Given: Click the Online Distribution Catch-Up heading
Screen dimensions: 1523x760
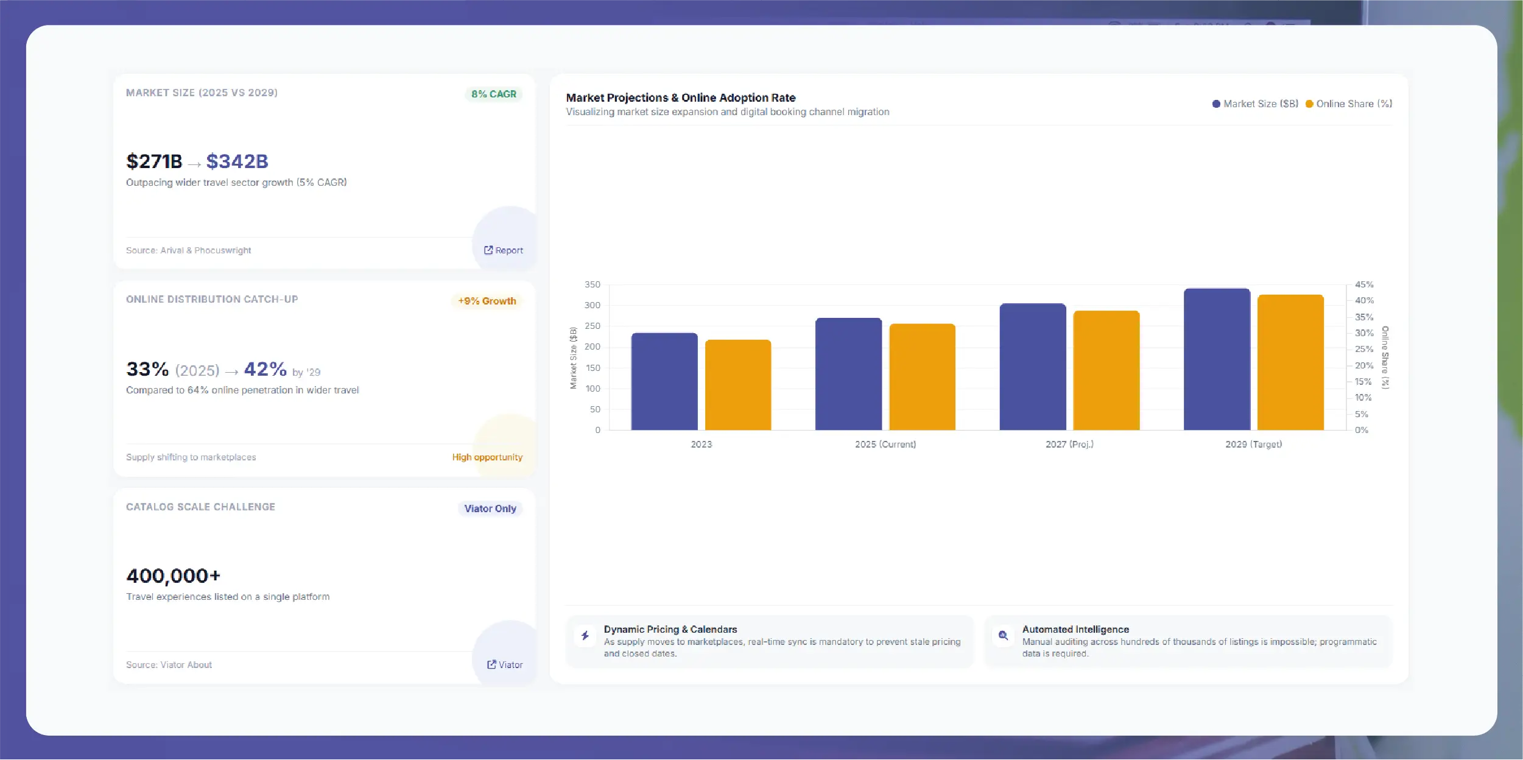Looking at the screenshot, I should 212,299.
